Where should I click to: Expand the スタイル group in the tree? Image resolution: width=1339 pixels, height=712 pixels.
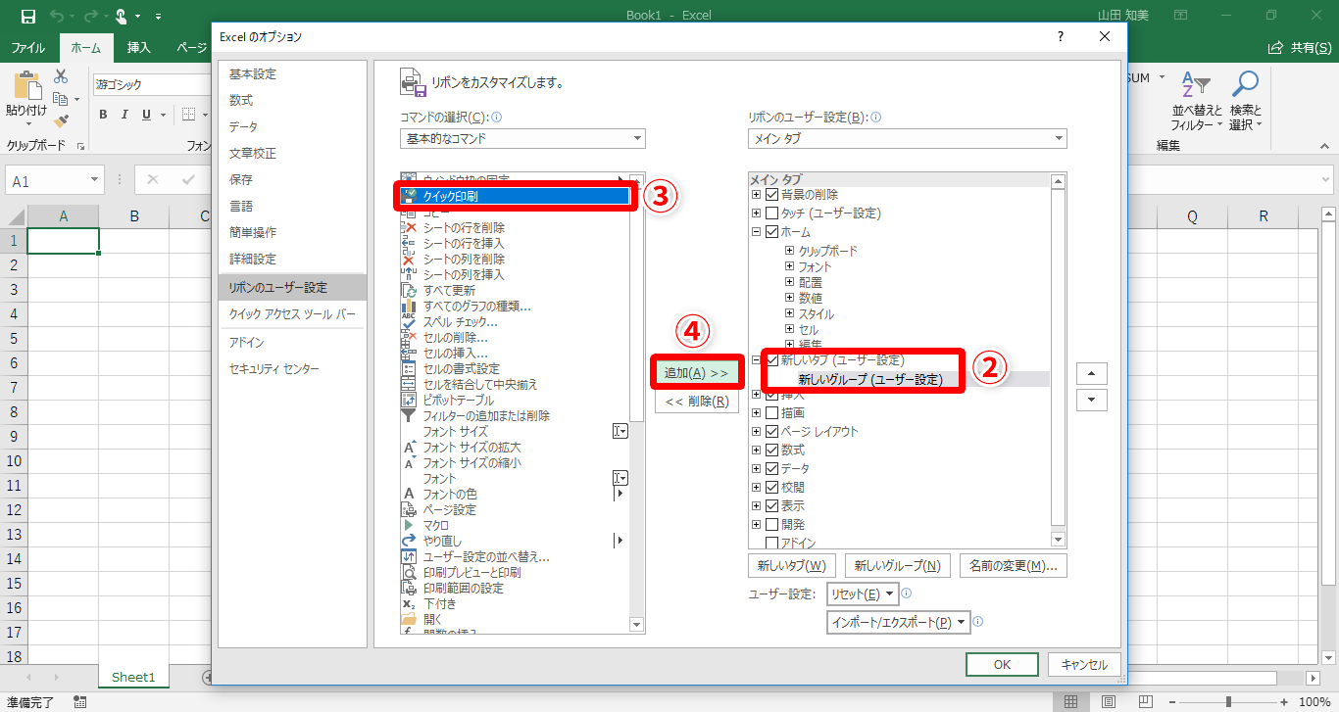point(789,314)
